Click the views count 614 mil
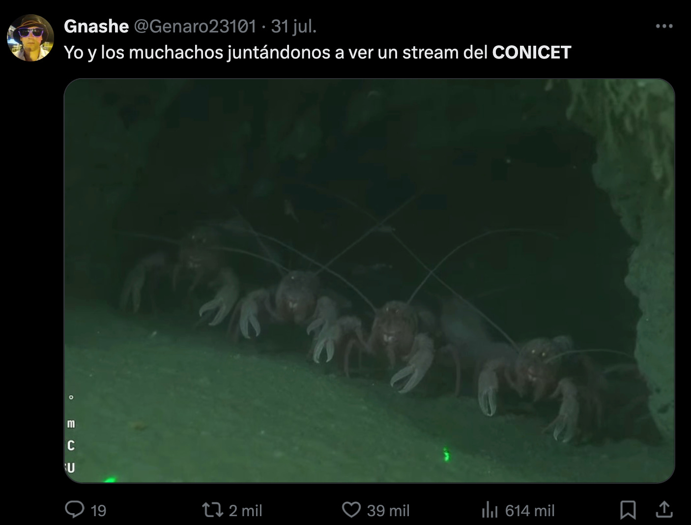This screenshot has height=525, width=691. click(530, 511)
